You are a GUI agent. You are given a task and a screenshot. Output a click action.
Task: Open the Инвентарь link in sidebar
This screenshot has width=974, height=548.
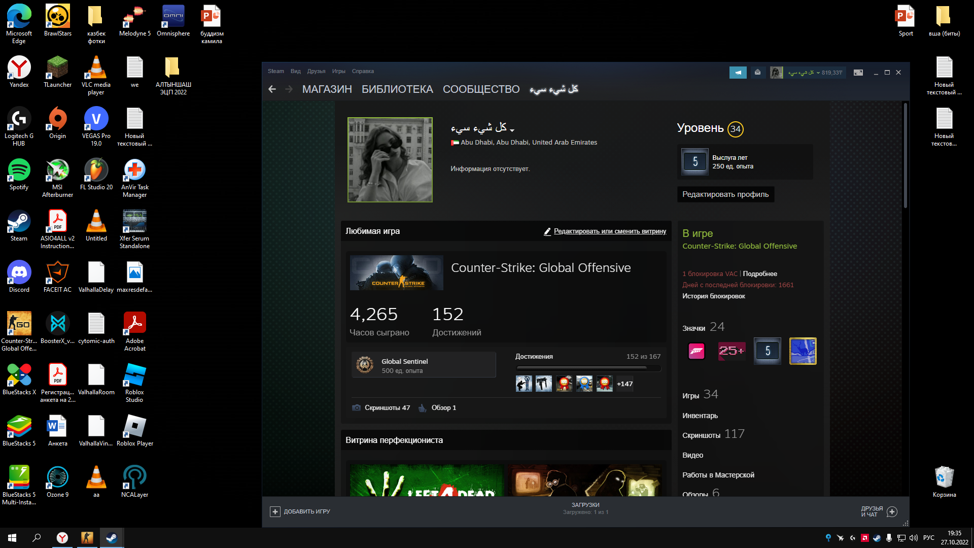[700, 416]
